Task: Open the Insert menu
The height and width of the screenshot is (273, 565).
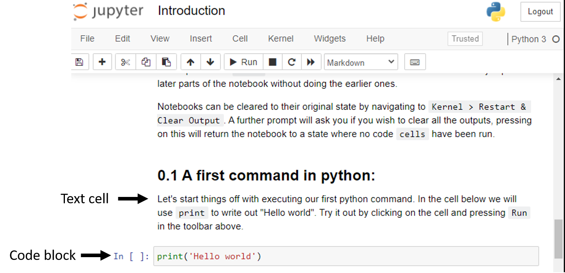Action: pyautogui.click(x=201, y=38)
